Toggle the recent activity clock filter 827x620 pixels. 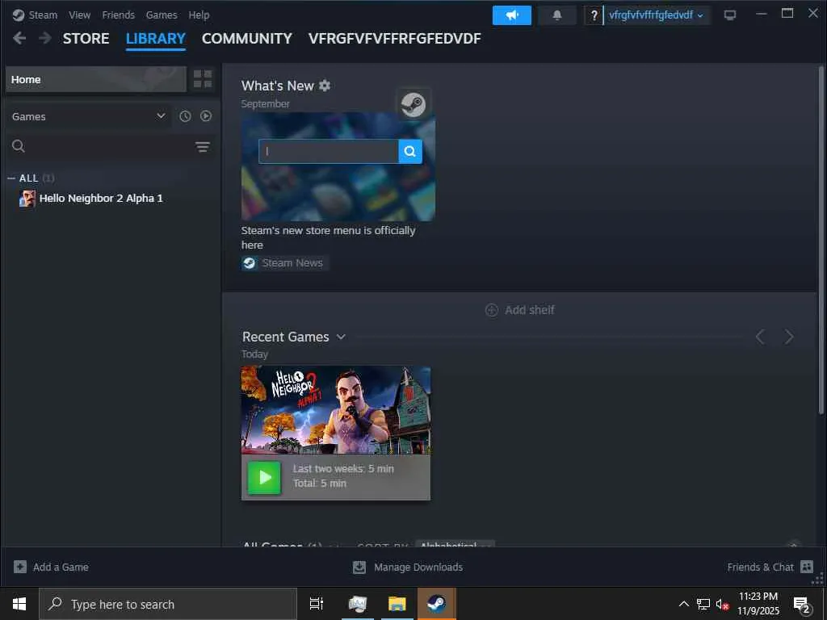click(x=185, y=116)
